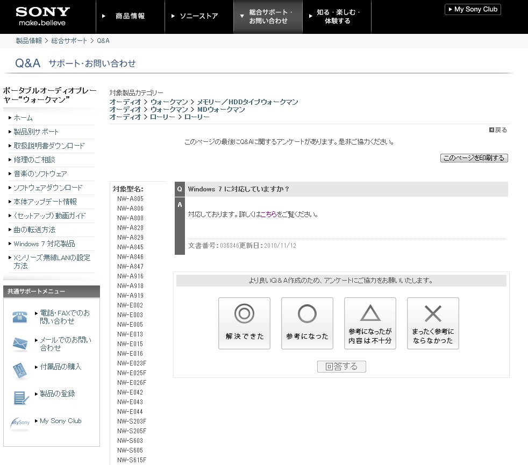Follow the こちら link in the answer
This screenshot has width=528, height=465.
(268, 214)
